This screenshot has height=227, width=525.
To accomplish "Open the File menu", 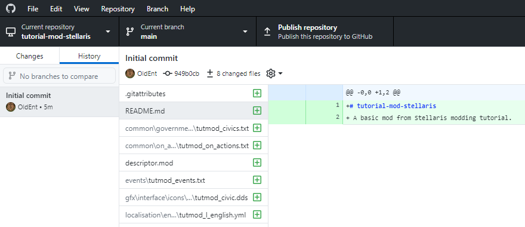I will [x=33, y=9].
